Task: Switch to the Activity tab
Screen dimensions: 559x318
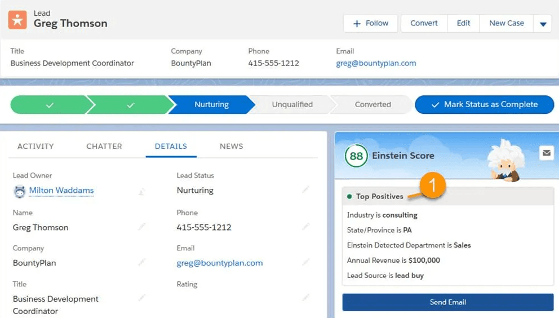Action: click(36, 146)
